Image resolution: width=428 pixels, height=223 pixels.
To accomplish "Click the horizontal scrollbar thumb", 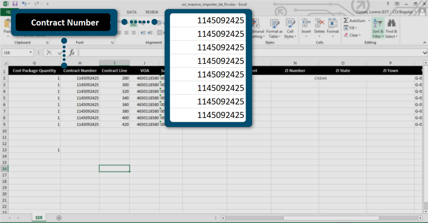I will point(331,218).
